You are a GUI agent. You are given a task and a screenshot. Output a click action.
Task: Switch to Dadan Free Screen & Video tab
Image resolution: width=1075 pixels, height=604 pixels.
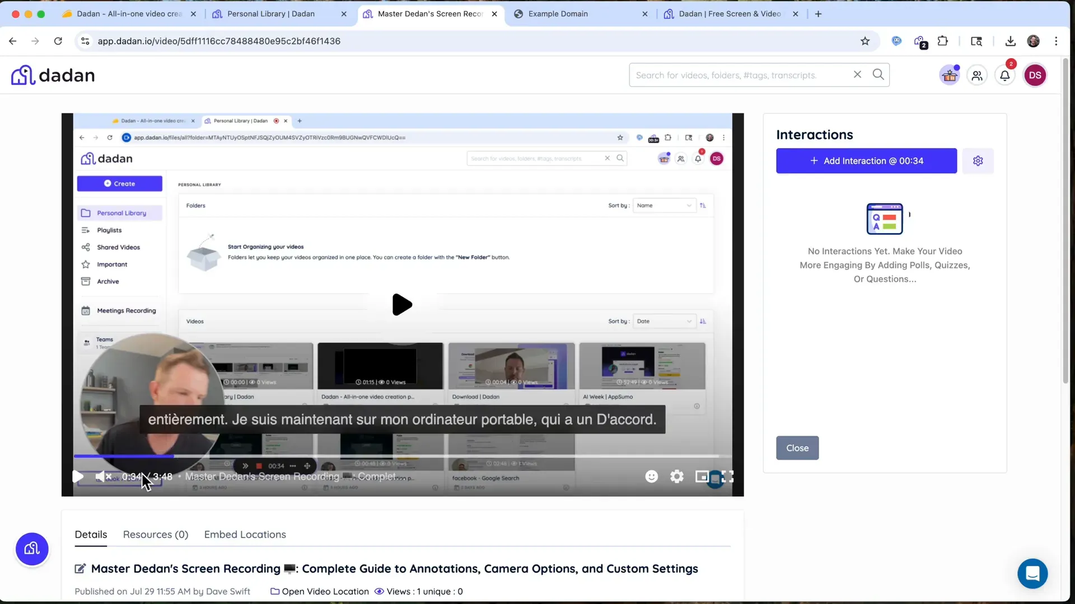click(x=730, y=14)
